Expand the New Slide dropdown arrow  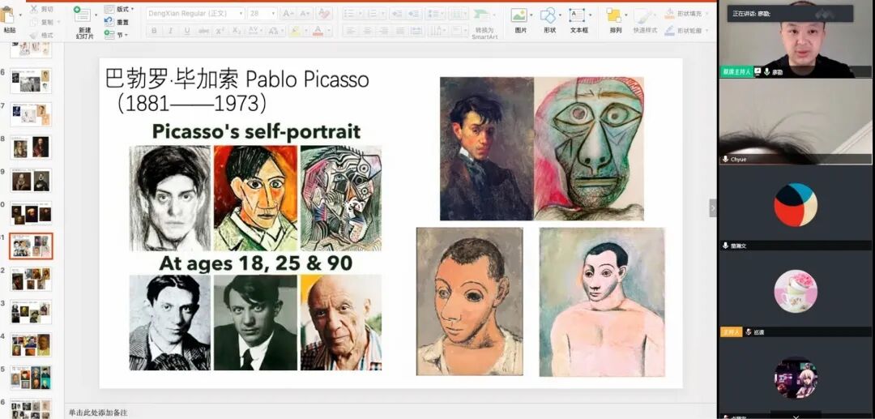coord(95,16)
